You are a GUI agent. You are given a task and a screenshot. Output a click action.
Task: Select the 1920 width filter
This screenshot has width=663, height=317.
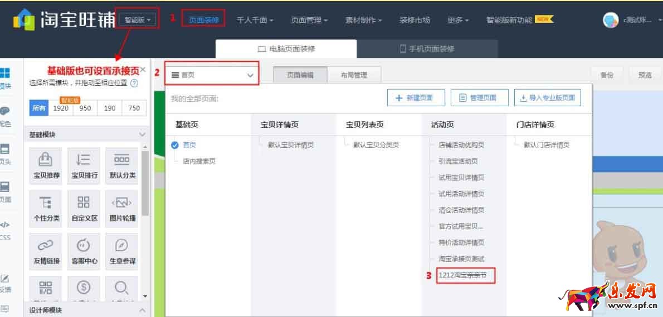(x=61, y=108)
